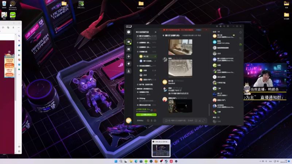Select the 开会ing channel
The height and width of the screenshot is (164, 292).
pos(142,98)
